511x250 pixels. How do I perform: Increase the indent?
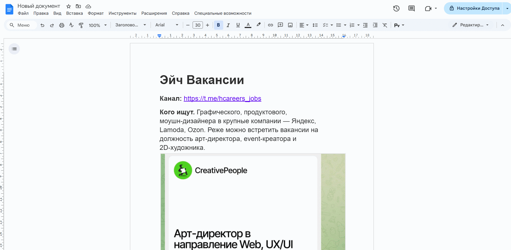pyautogui.click(x=375, y=25)
